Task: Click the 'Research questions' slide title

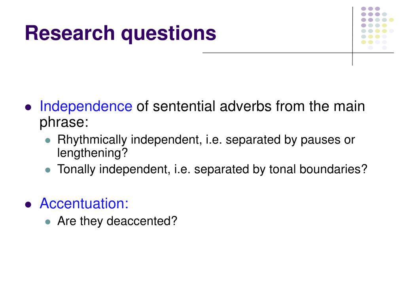Action: tap(120, 34)
